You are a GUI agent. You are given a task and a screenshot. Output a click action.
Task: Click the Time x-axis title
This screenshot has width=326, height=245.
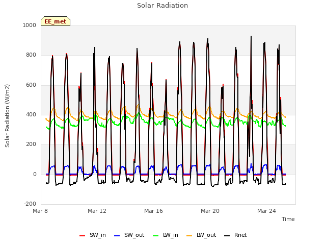288,219
